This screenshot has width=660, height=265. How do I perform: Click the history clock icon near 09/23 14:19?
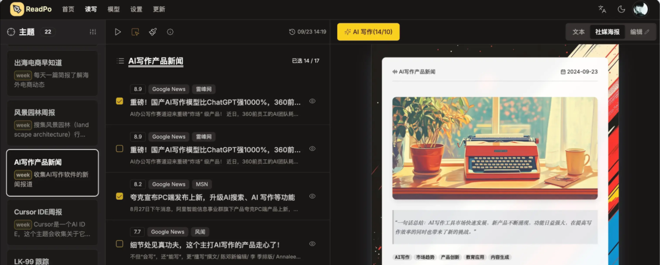[x=292, y=32]
